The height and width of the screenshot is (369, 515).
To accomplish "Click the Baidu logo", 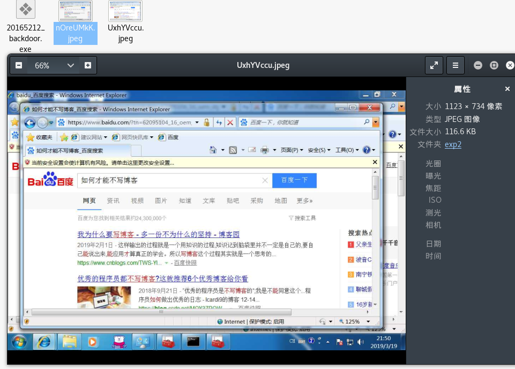I will (50, 179).
